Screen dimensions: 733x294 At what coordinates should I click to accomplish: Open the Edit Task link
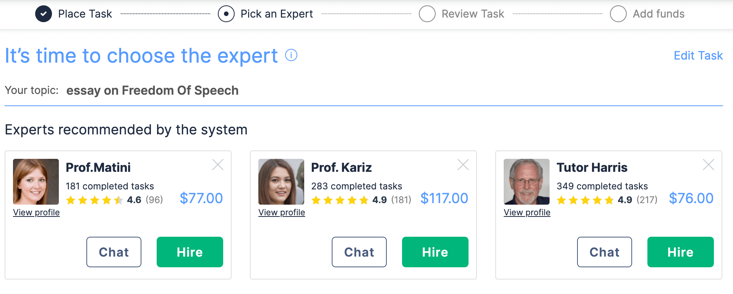click(x=698, y=56)
